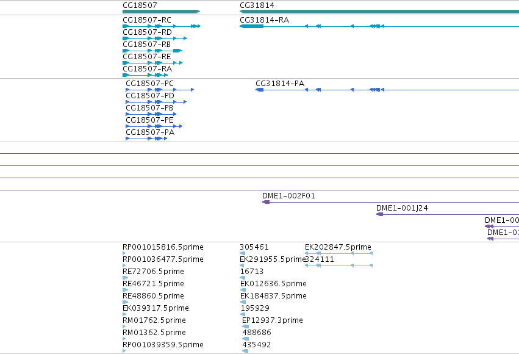519x354 pixels.
Task: Click the RE46721.5prime EST label
Action: click(x=153, y=284)
